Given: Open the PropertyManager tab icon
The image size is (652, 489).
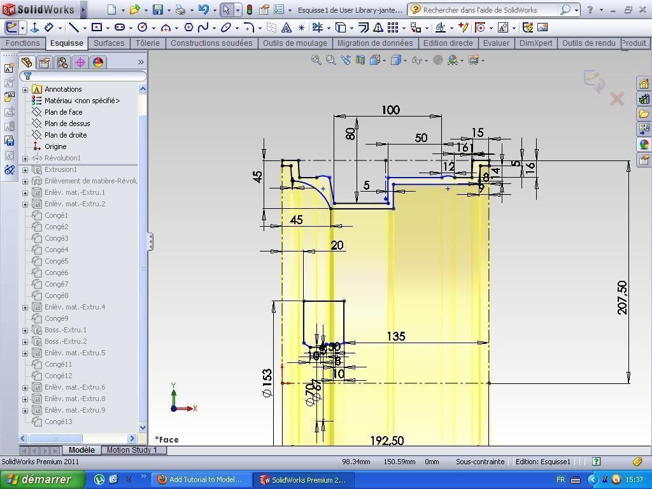Looking at the screenshot, I should [44, 62].
